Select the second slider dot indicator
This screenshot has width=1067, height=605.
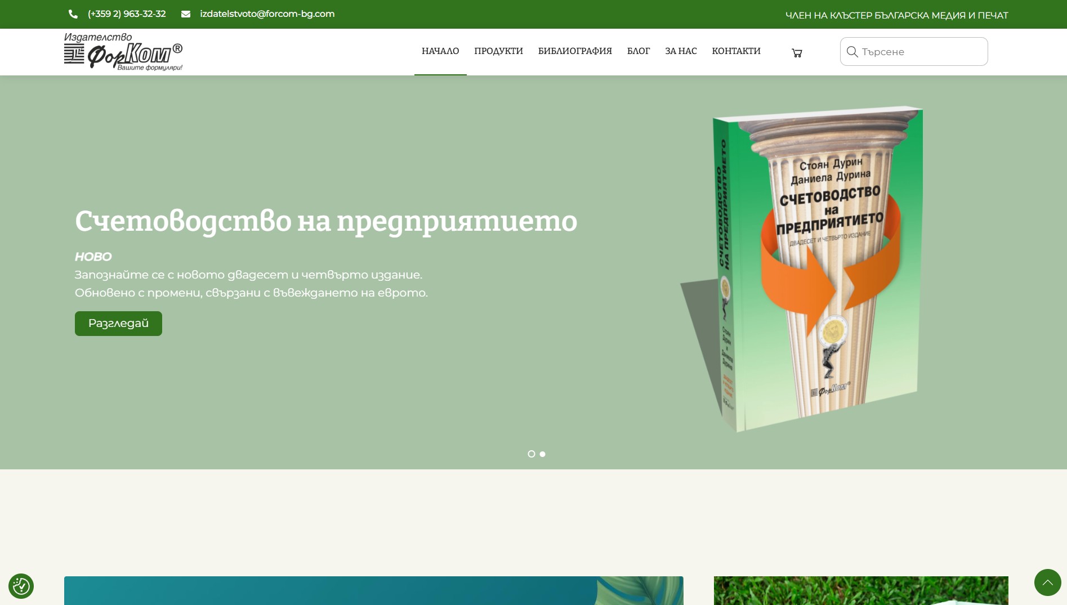(x=542, y=454)
